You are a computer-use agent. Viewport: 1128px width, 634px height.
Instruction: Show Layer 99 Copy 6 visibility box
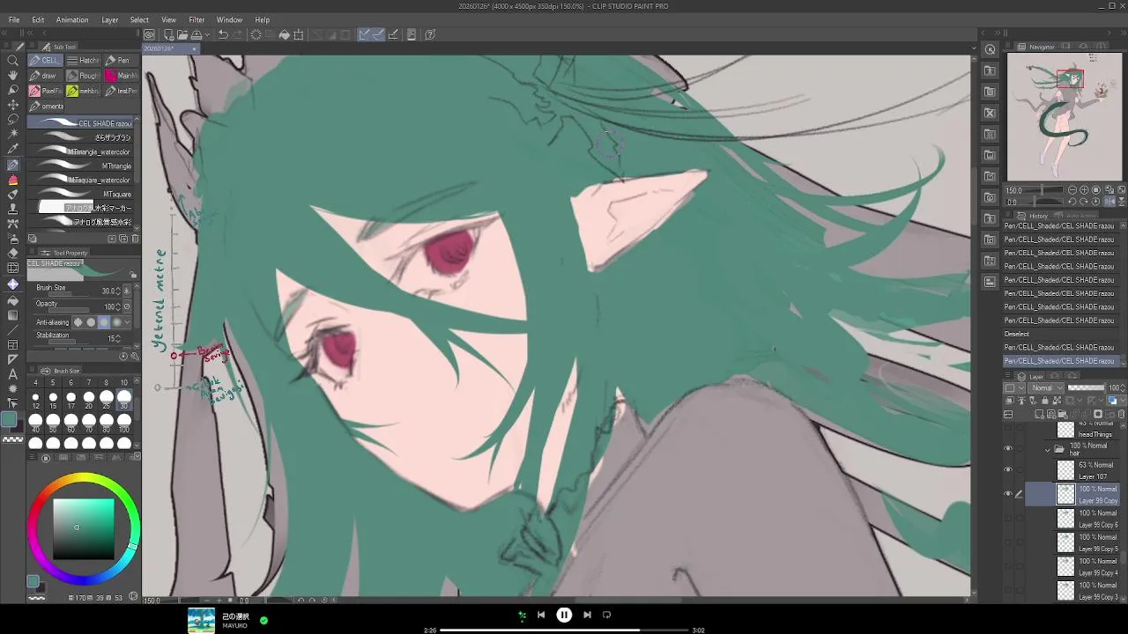(x=1008, y=519)
